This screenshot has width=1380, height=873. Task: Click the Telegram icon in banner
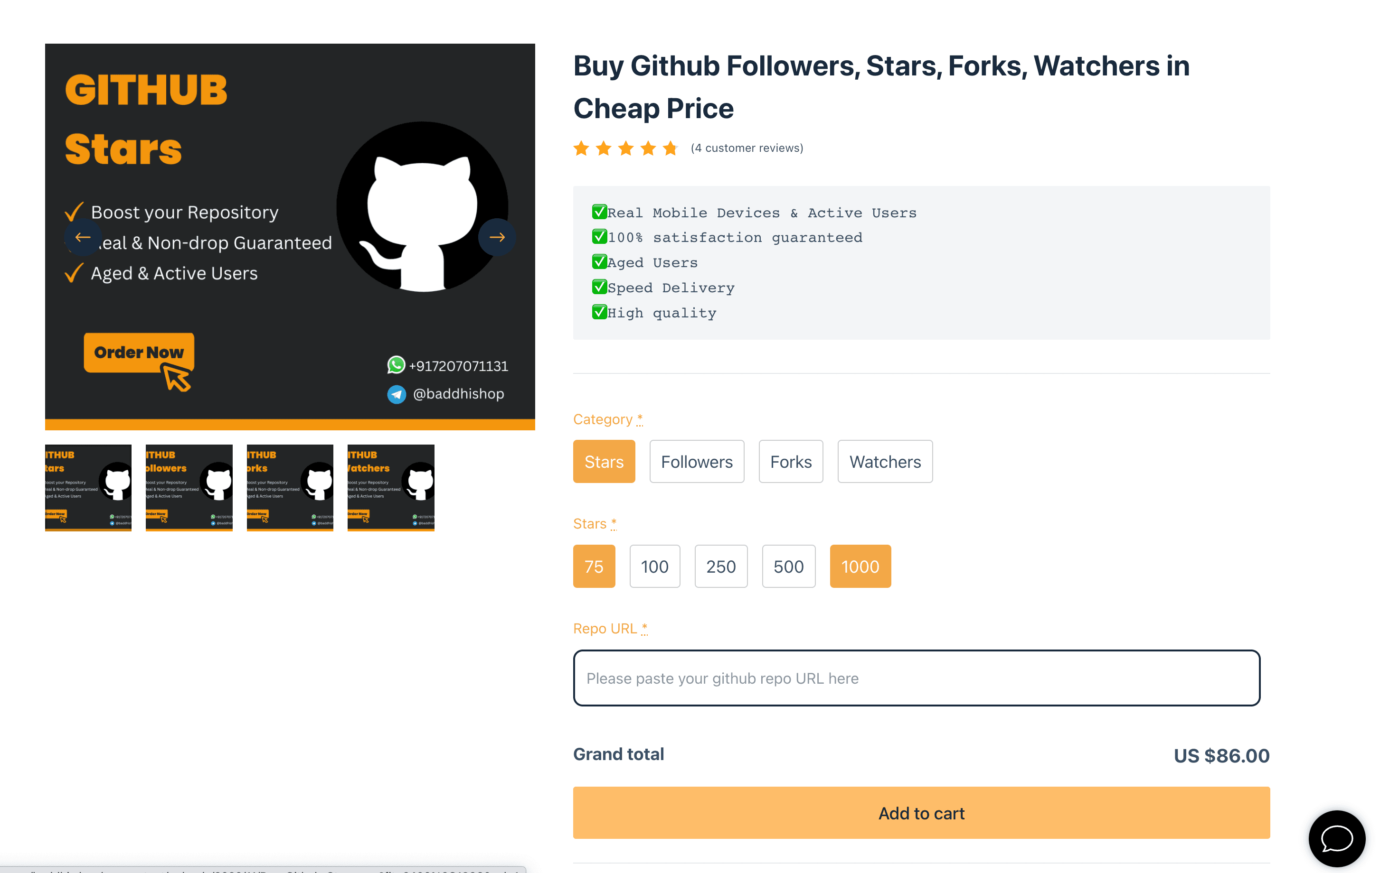tap(396, 394)
